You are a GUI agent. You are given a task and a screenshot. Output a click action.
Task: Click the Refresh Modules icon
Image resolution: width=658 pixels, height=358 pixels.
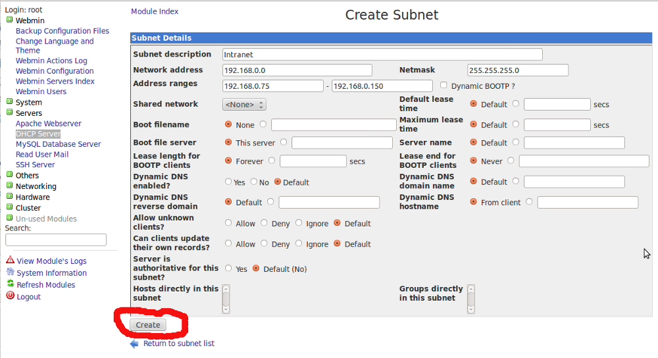10,284
